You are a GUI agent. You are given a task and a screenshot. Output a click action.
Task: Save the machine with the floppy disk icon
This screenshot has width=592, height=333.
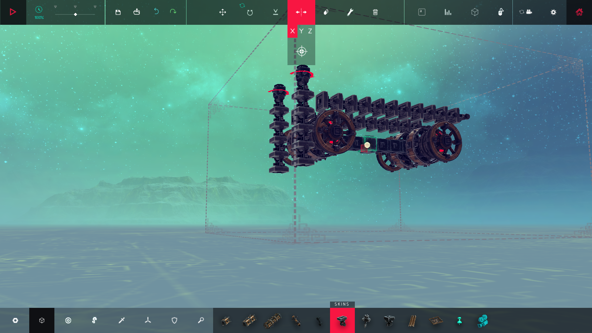point(118,12)
